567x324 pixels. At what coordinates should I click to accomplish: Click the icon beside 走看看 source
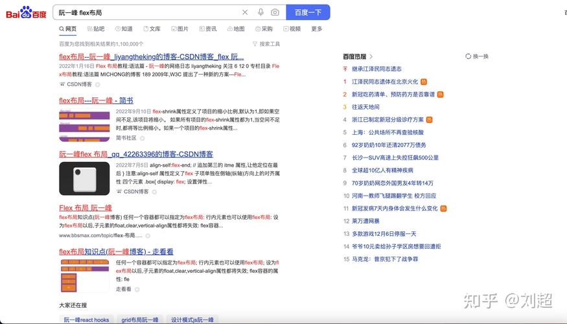click(137, 290)
